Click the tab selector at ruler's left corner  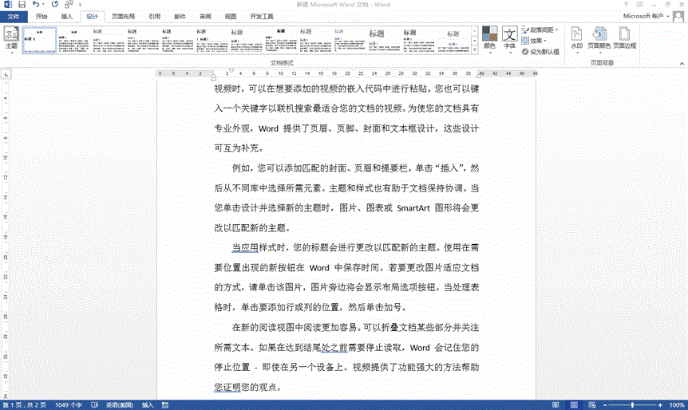tap(6, 75)
